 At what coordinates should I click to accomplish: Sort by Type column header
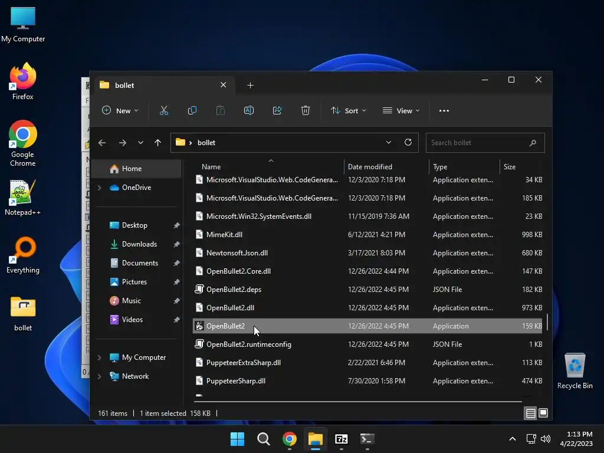click(x=465, y=167)
